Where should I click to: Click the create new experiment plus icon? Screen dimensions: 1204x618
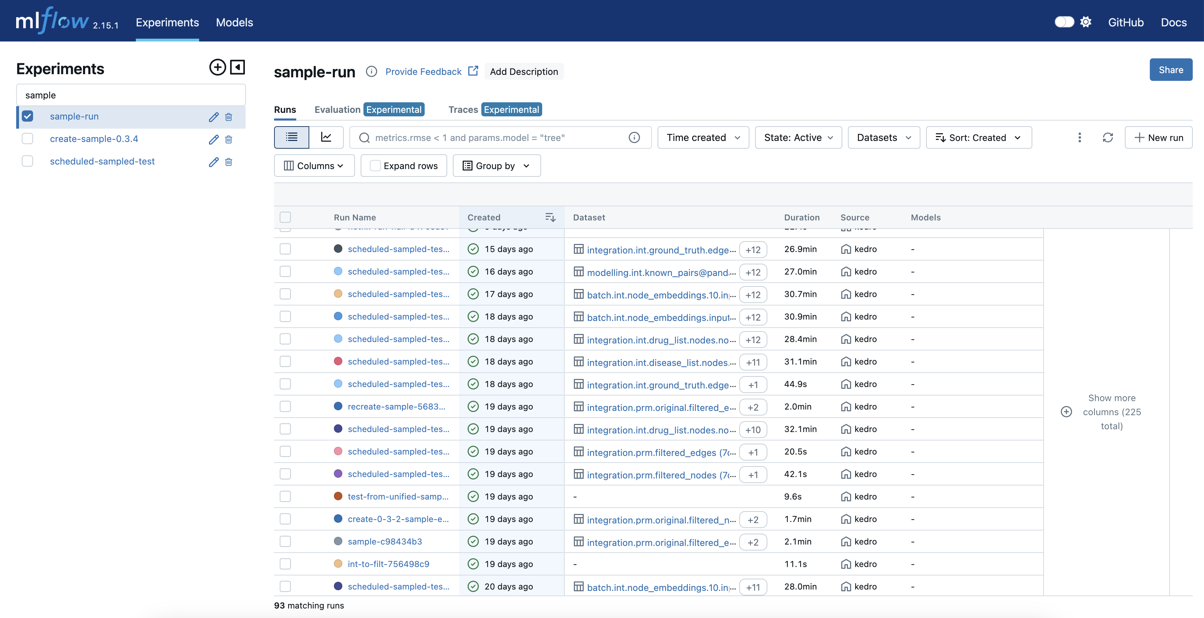click(217, 67)
